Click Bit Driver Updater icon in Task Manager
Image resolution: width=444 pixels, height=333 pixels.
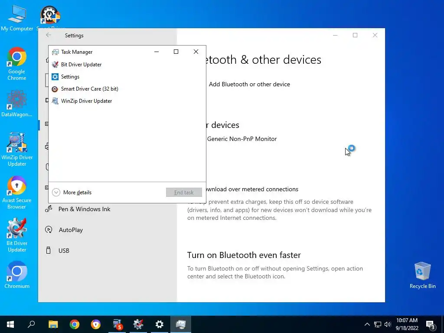pos(55,65)
